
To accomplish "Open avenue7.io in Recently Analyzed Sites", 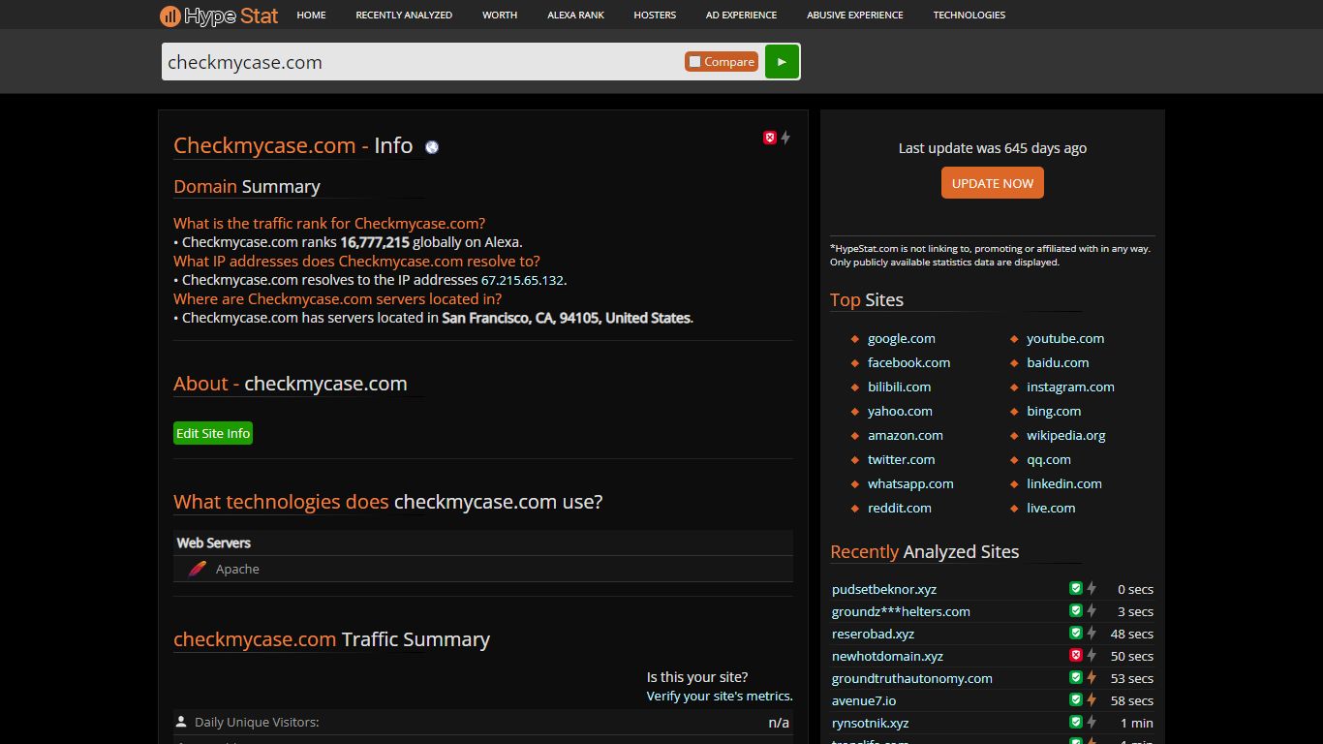I will click(x=864, y=700).
